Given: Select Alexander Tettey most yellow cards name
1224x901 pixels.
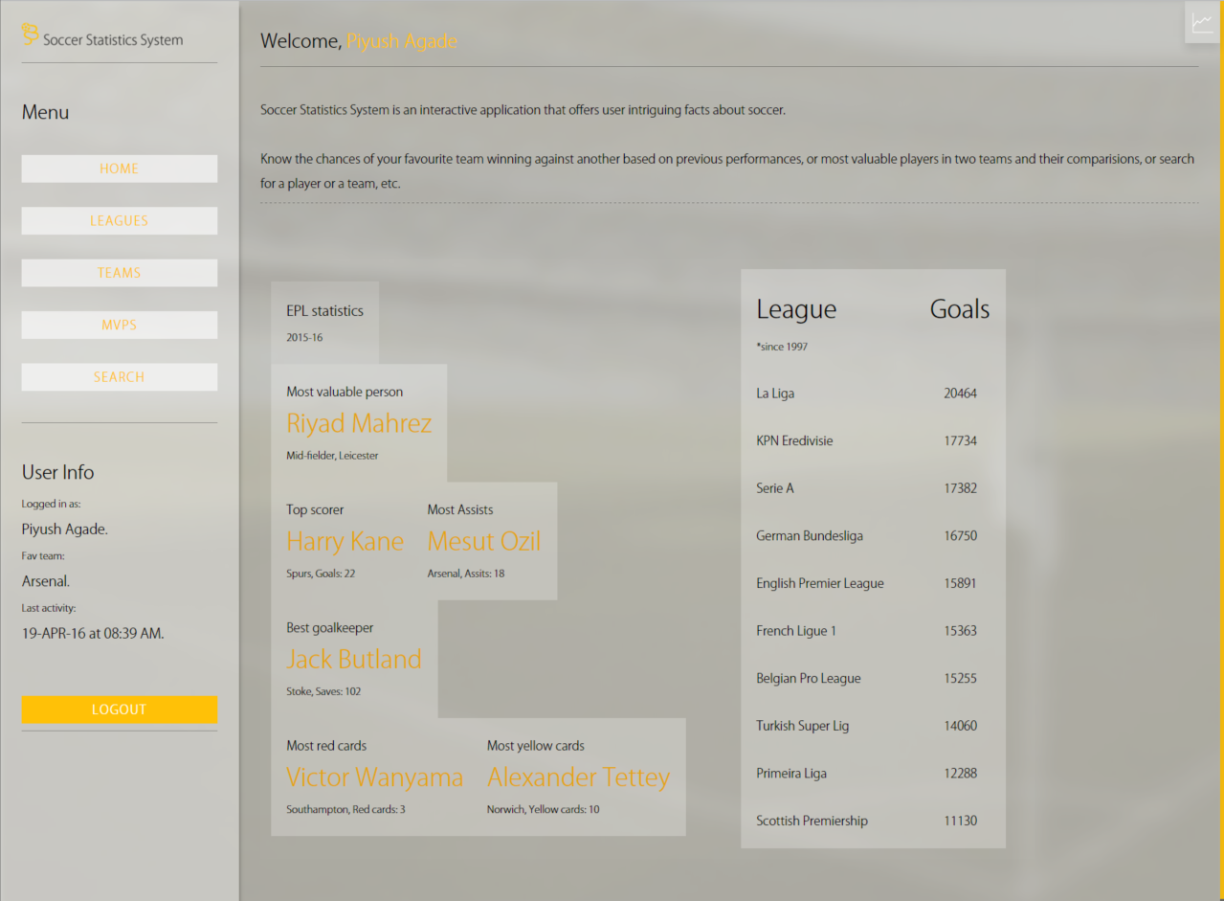Looking at the screenshot, I should (x=578, y=777).
